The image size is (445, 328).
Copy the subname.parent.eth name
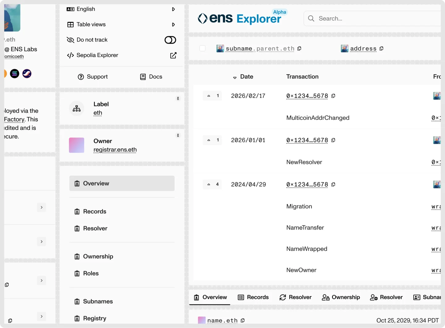[299, 48]
